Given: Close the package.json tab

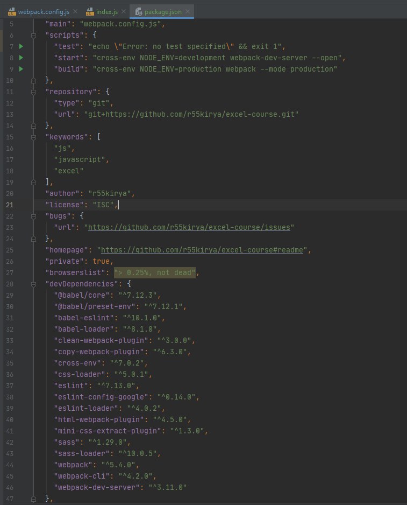Looking at the screenshot, I should point(188,12).
